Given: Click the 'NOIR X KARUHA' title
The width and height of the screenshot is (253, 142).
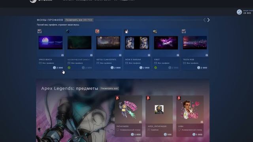Looking at the screenshot, I should 133,60.
